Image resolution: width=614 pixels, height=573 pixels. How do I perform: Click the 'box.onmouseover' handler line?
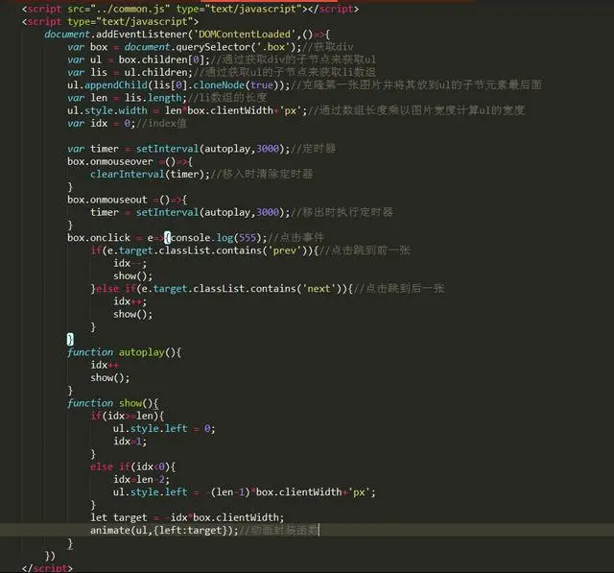130,161
